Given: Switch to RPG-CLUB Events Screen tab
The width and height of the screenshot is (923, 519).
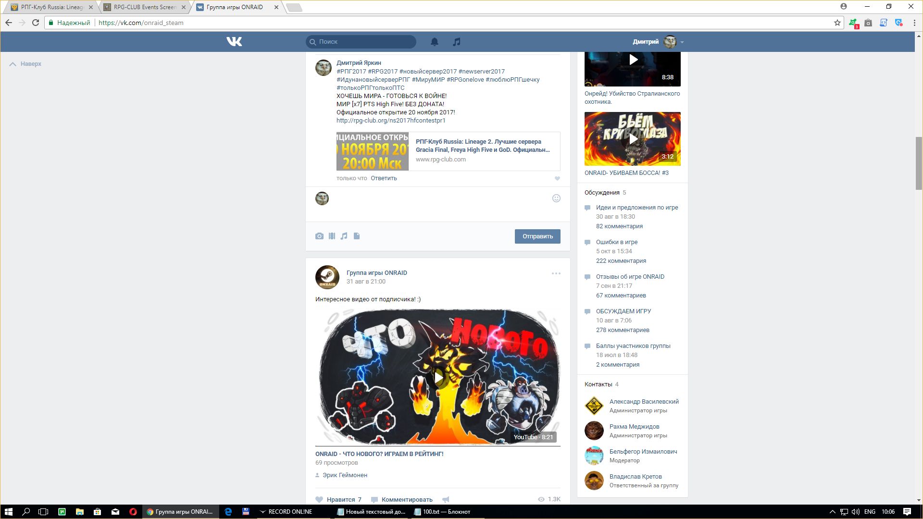Looking at the screenshot, I should click(x=144, y=7).
